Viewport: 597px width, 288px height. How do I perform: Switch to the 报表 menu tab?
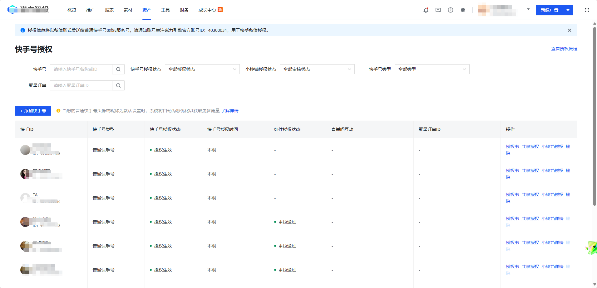(109, 10)
